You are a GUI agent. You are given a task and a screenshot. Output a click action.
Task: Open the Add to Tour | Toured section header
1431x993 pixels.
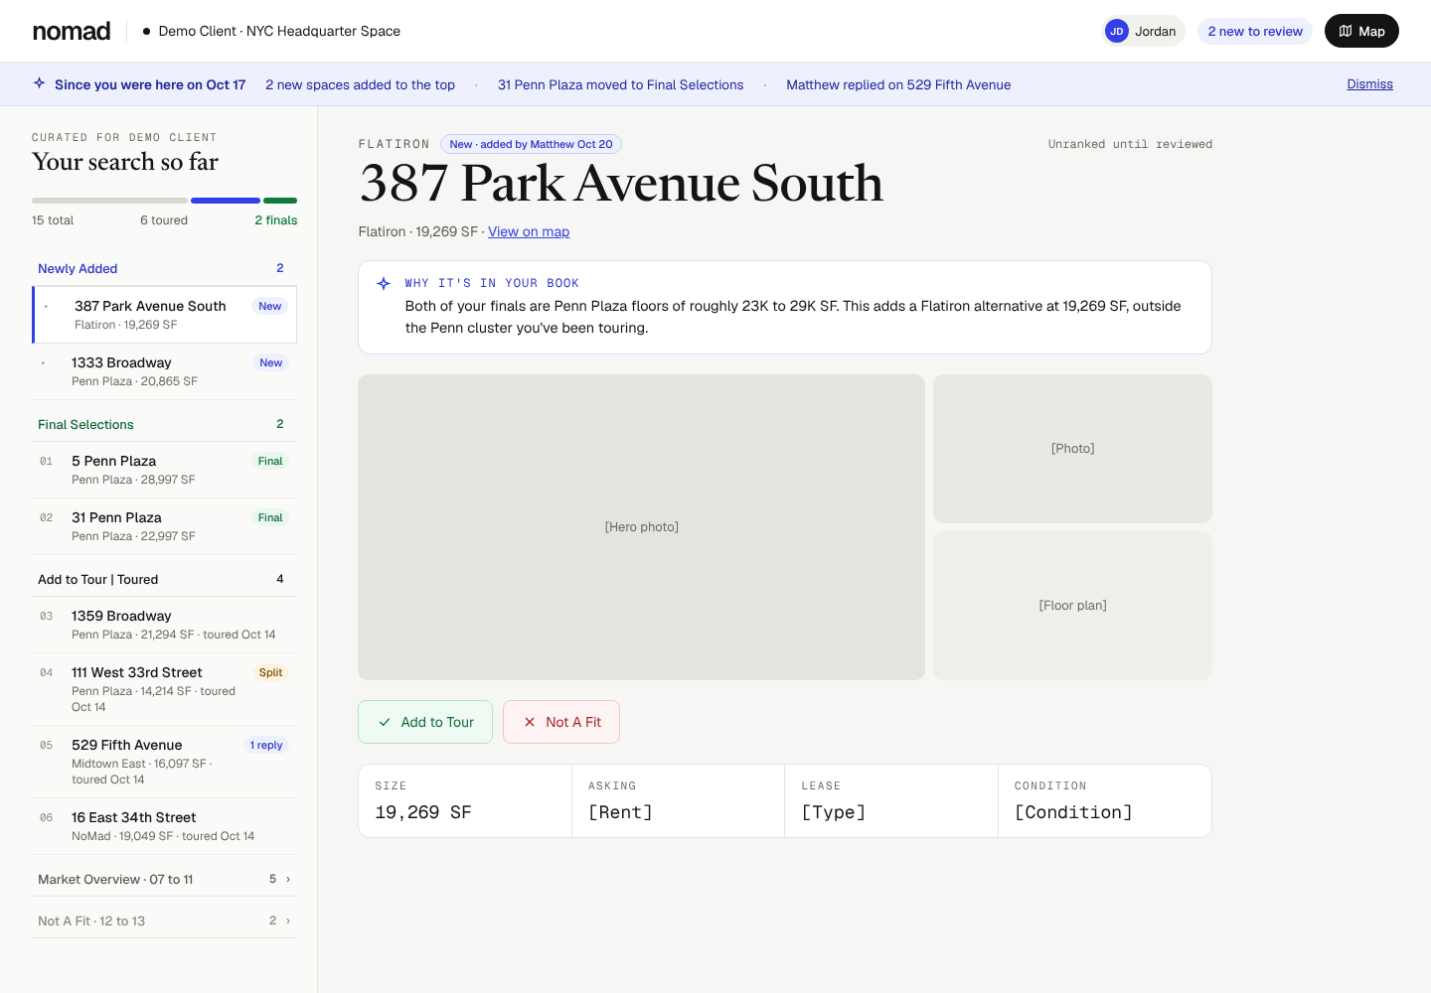pyautogui.click(x=164, y=579)
